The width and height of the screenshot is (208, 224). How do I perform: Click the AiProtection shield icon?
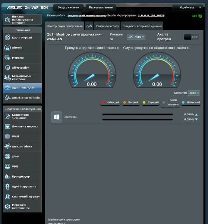pos(7,68)
